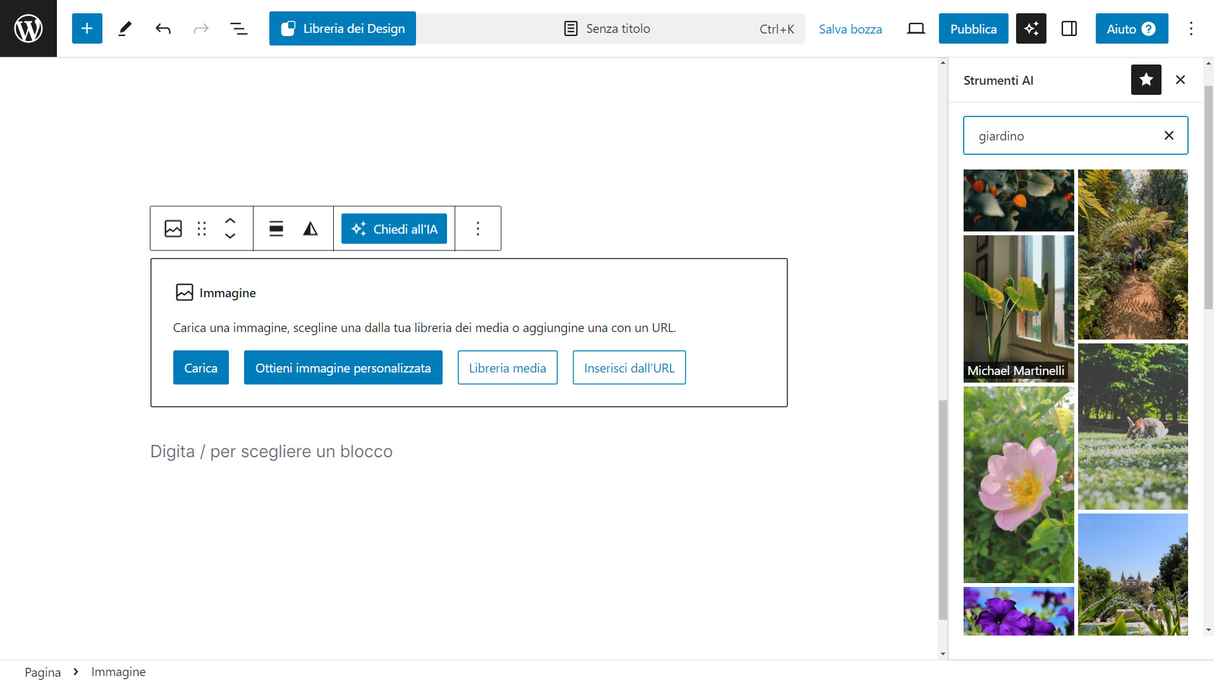Viewport: 1214px width, 683px height.
Task: Click the Pubblica button
Action: click(x=973, y=28)
